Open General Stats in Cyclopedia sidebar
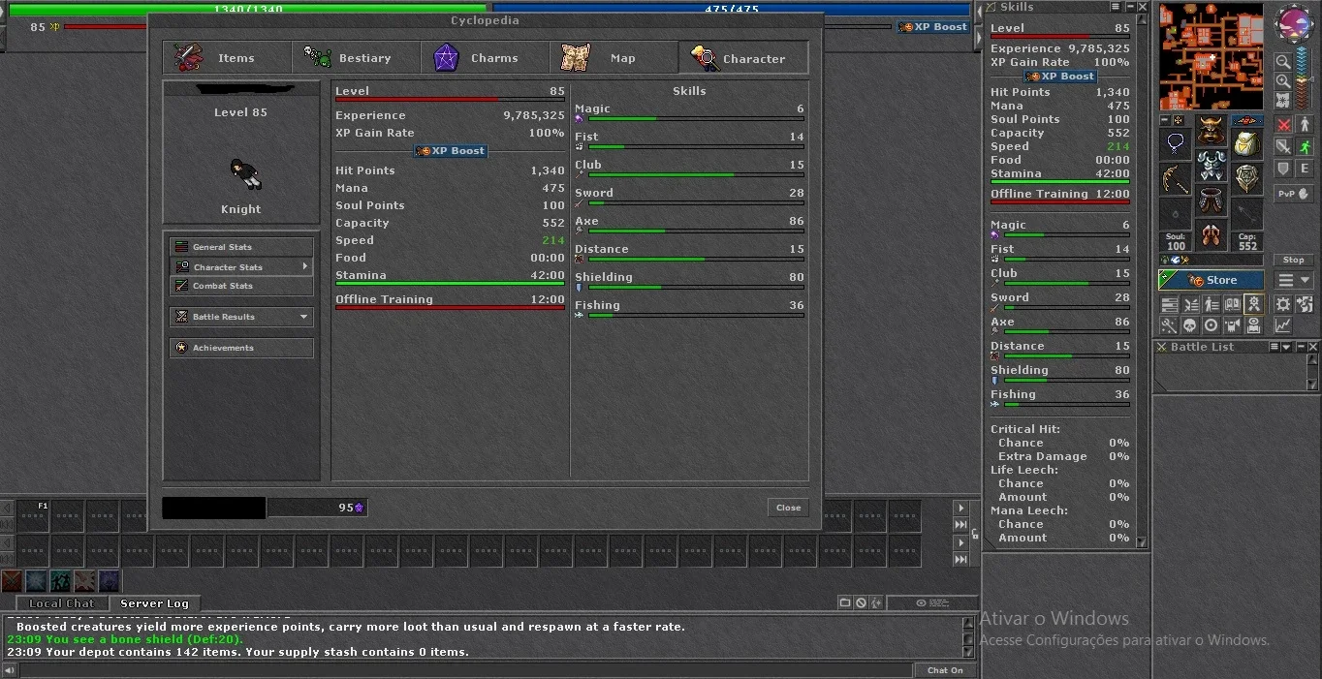Image resolution: width=1322 pixels, height=679 pixels. click(x=241, y=247)
